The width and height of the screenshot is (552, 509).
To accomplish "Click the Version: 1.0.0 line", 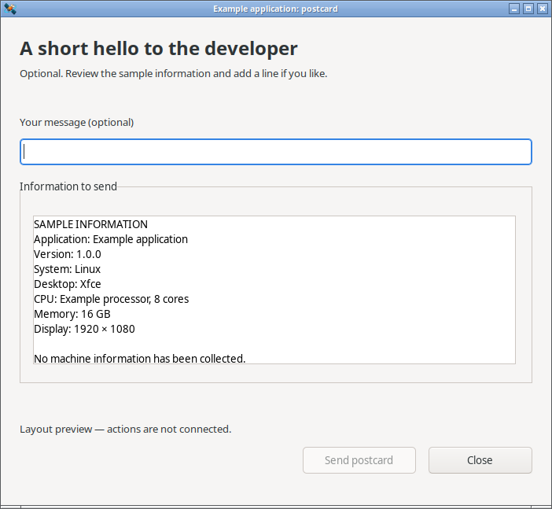I will pyautogui.click(x=68, y=254).
